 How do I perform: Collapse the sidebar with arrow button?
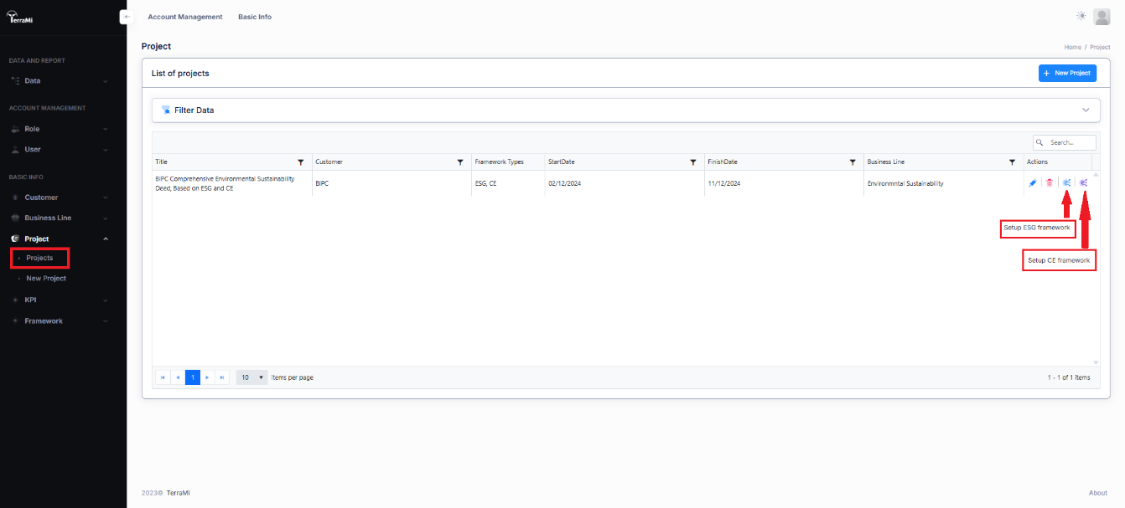point(127,17)
